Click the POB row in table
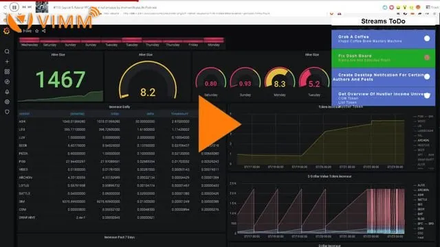The image size is (440, 247). click(122, 162)
